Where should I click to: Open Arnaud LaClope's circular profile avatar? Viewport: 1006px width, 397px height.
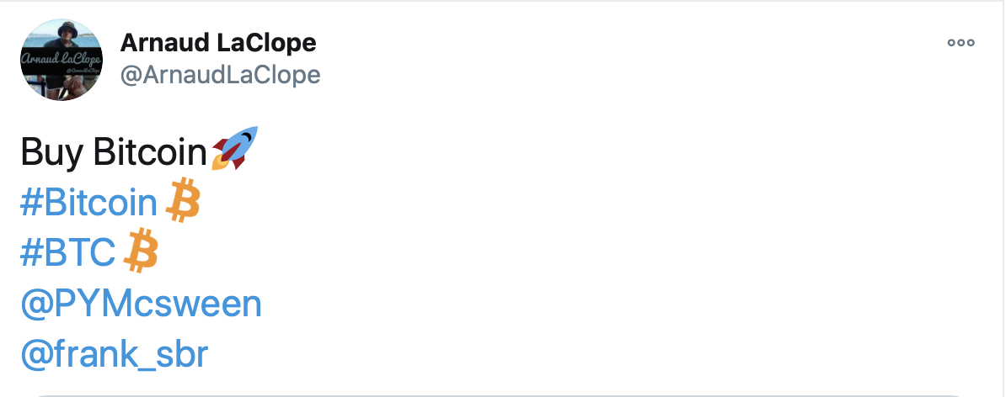[x=62, y=60]
